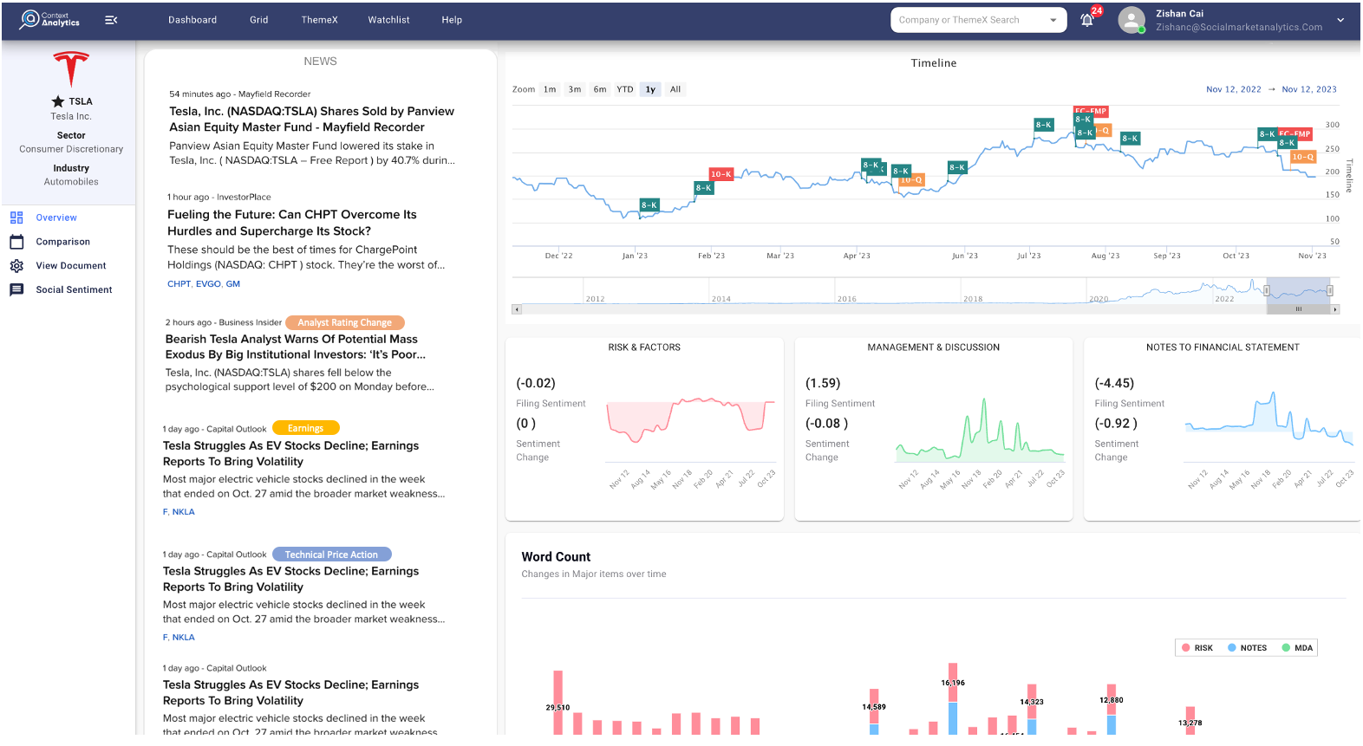Click the user avatar icon
The width and height of the screenshot is (1363, 746).
tap(1131, 20)
